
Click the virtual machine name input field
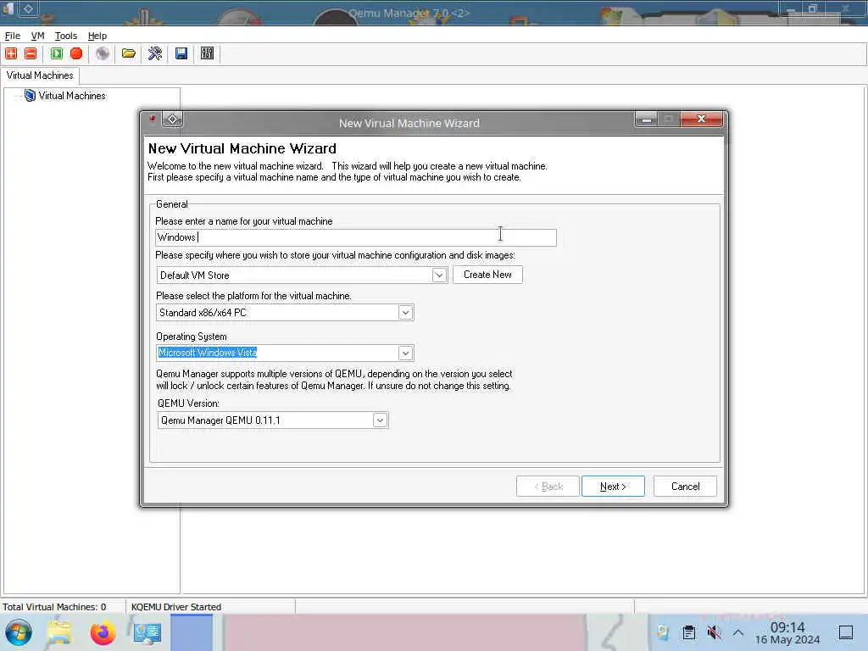[x=355, y=237]
